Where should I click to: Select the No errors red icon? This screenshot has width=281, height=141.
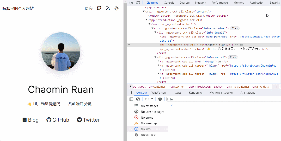tap(136, 117)
